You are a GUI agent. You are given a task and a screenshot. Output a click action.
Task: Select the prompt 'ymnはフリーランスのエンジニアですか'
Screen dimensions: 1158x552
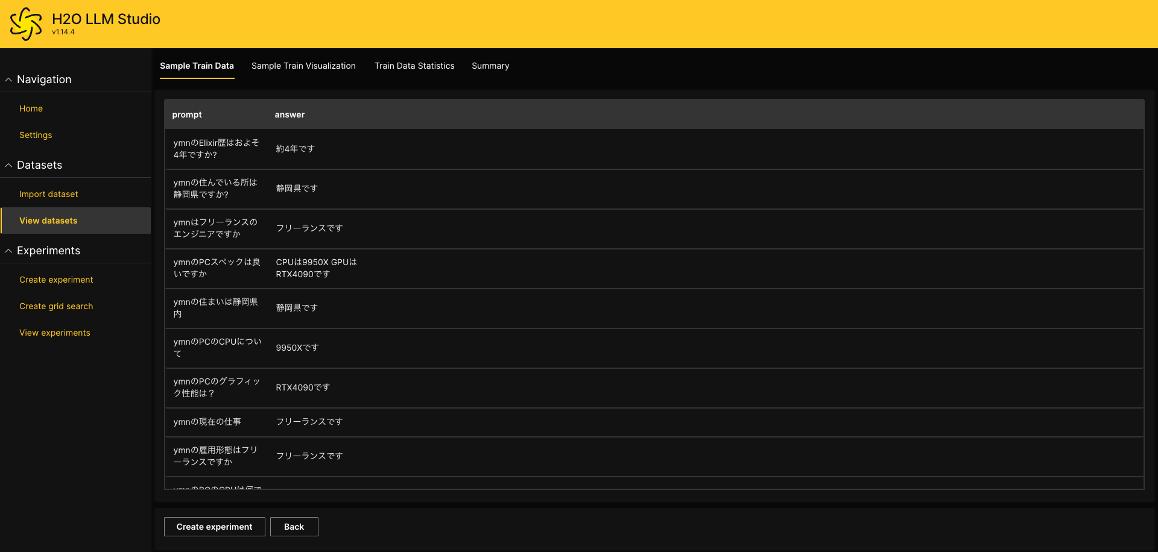coord(215,228)
